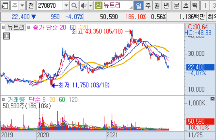Click the red 50,590 volume axis tag
Screen dimensions: 216x140
[x=200, y=121]
